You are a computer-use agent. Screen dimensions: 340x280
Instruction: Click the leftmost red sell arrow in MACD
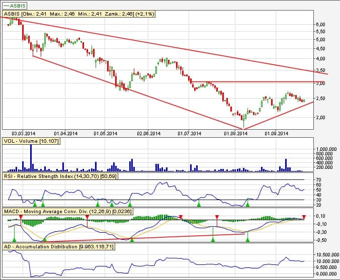coord(20,217)
